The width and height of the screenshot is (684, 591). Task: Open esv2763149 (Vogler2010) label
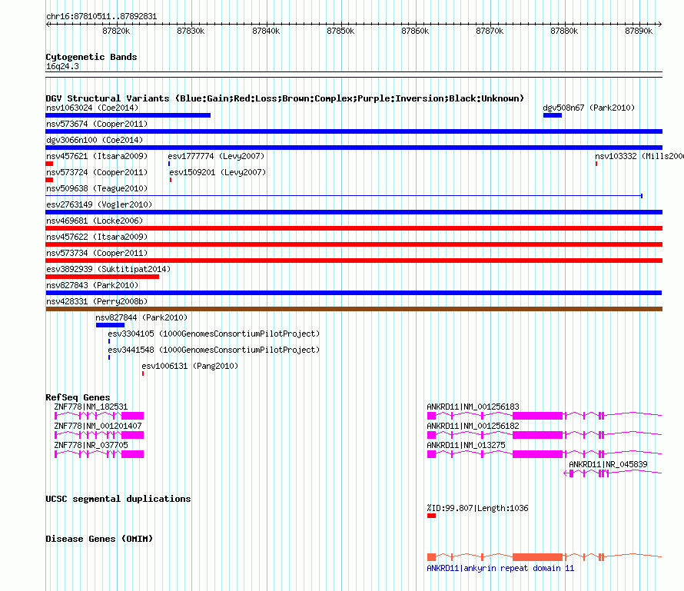99,204
